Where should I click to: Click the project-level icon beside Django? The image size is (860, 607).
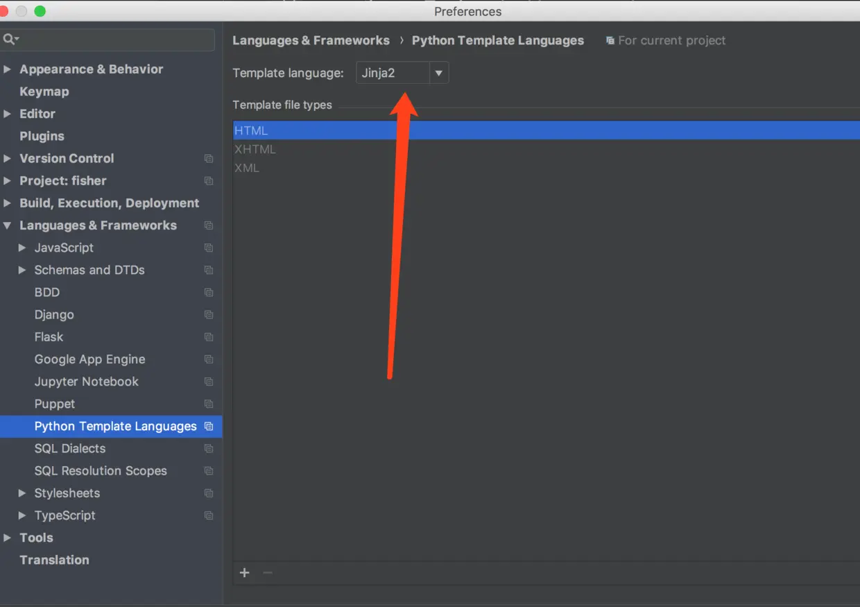[x=208, y=315]
